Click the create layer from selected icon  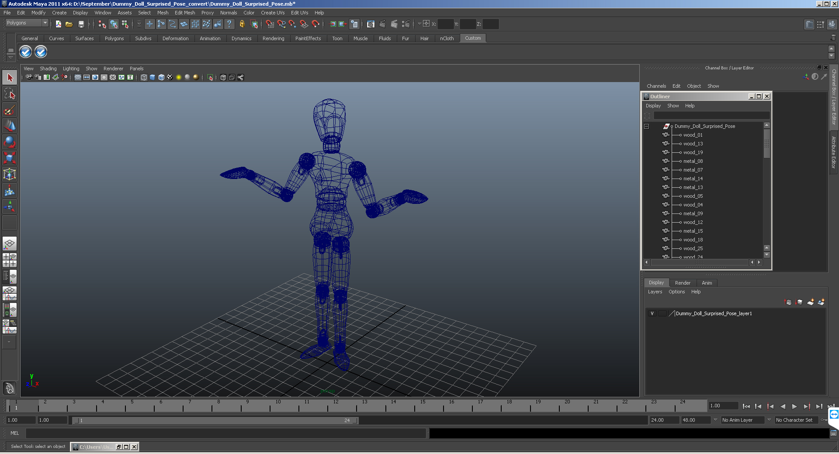821,302
